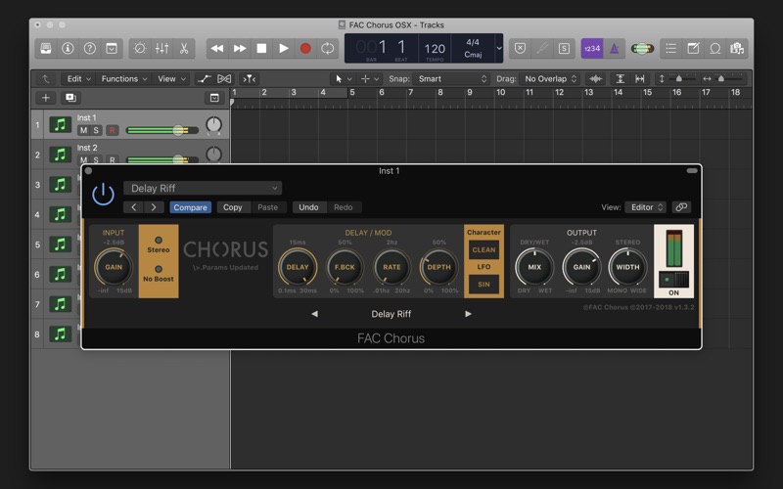Screen dimensions: 783x489
Task: Stop playback
Action: point(261,48)
